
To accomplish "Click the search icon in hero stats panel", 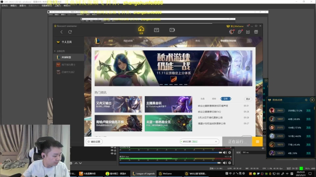I will [306, 100].
